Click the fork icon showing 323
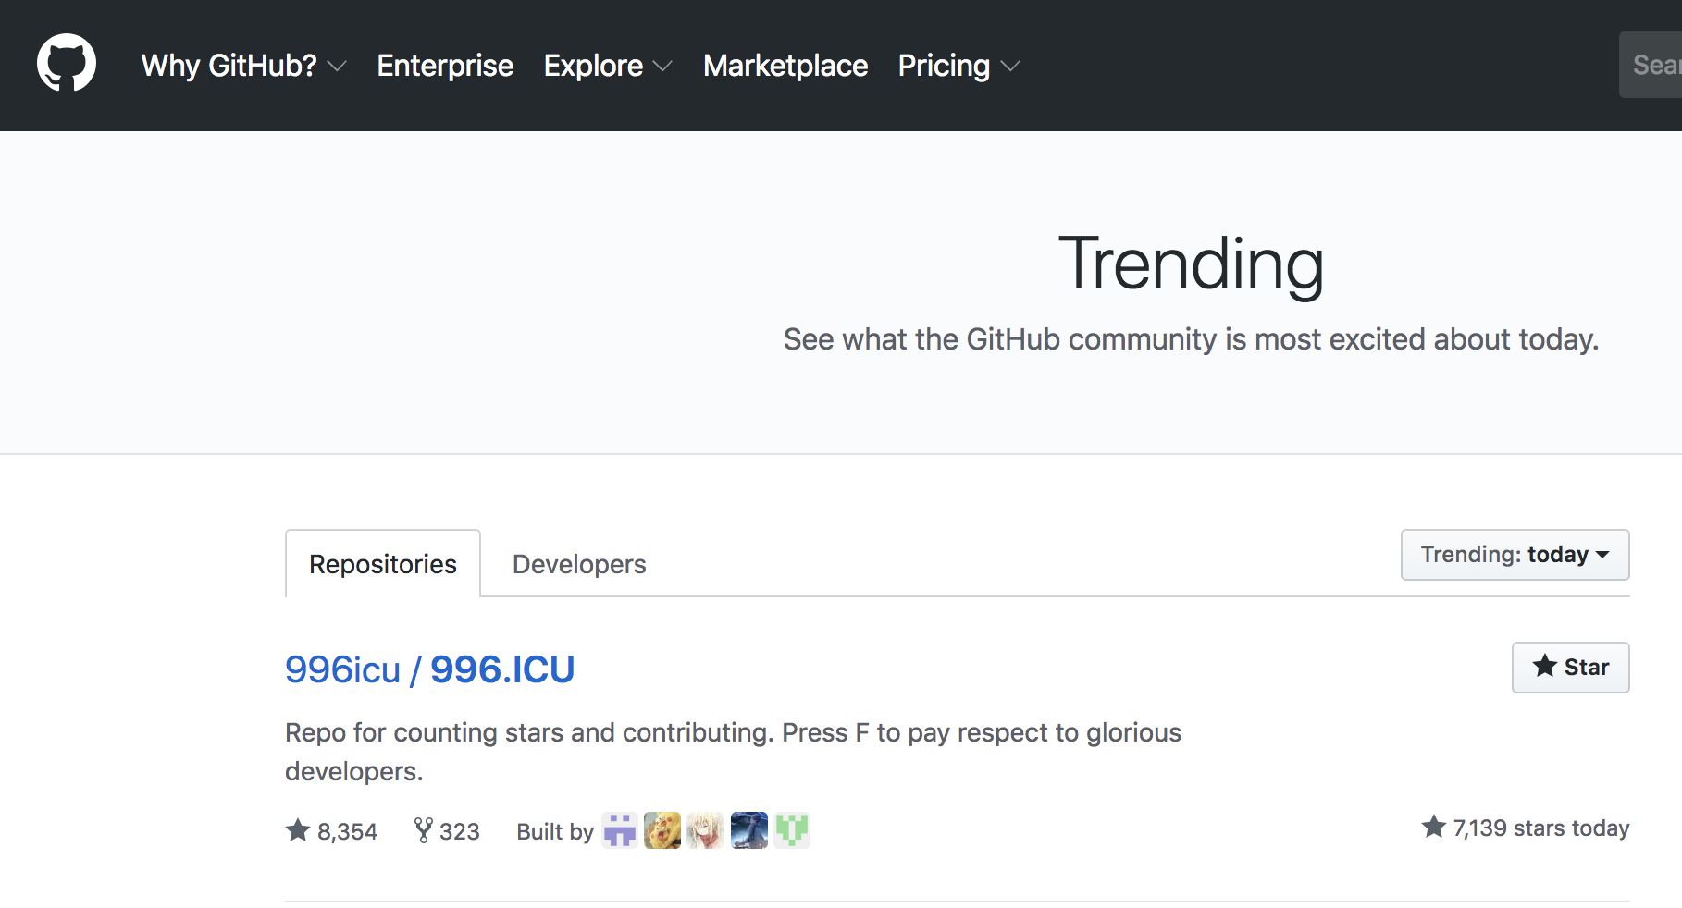 pos(423,830)
